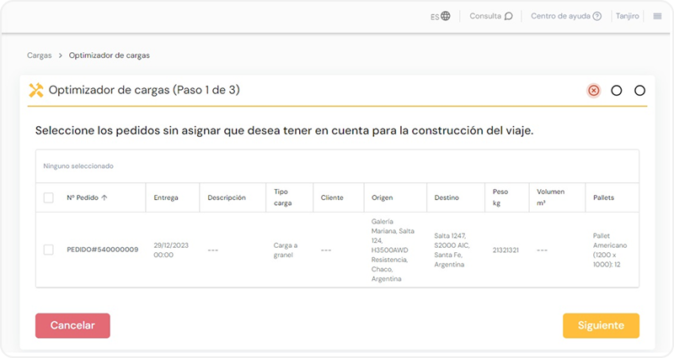Click the Centro de ayuda question icon

[x=597, y=16]
